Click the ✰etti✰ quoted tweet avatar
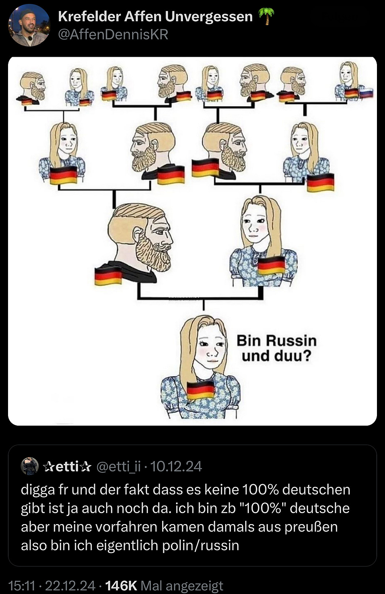 (x=30, y=466)
